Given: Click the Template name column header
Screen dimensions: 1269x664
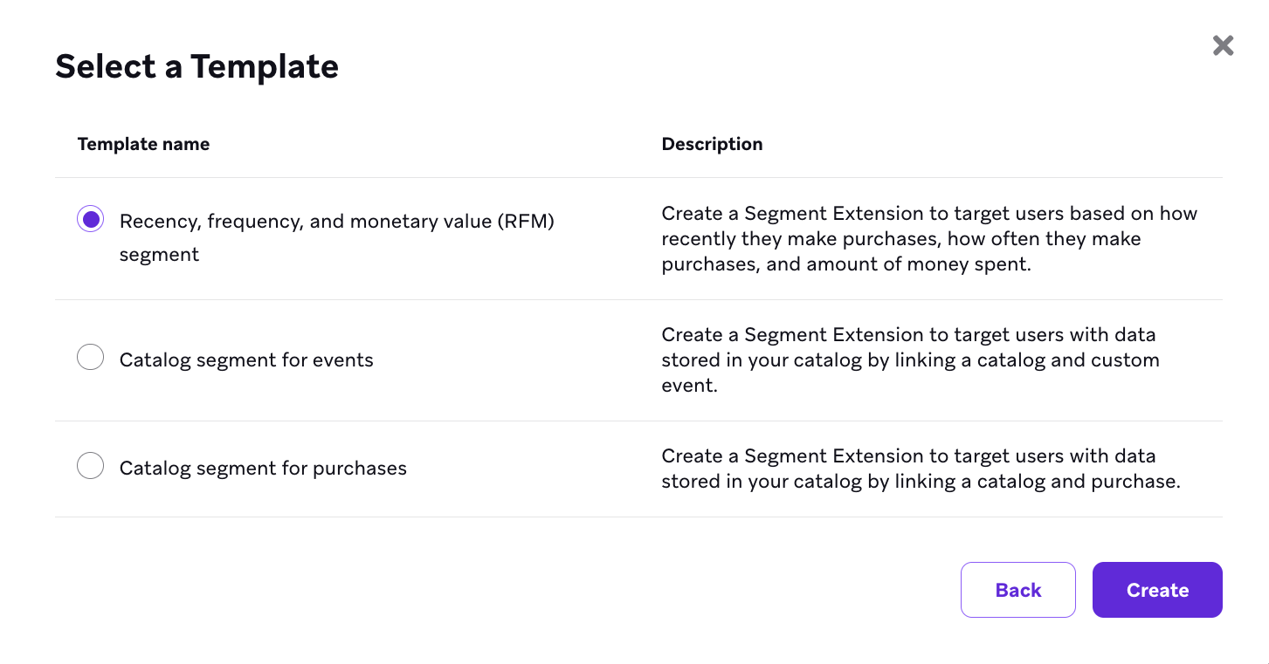Looking at the screenshot, I should (x=143, y=144).
